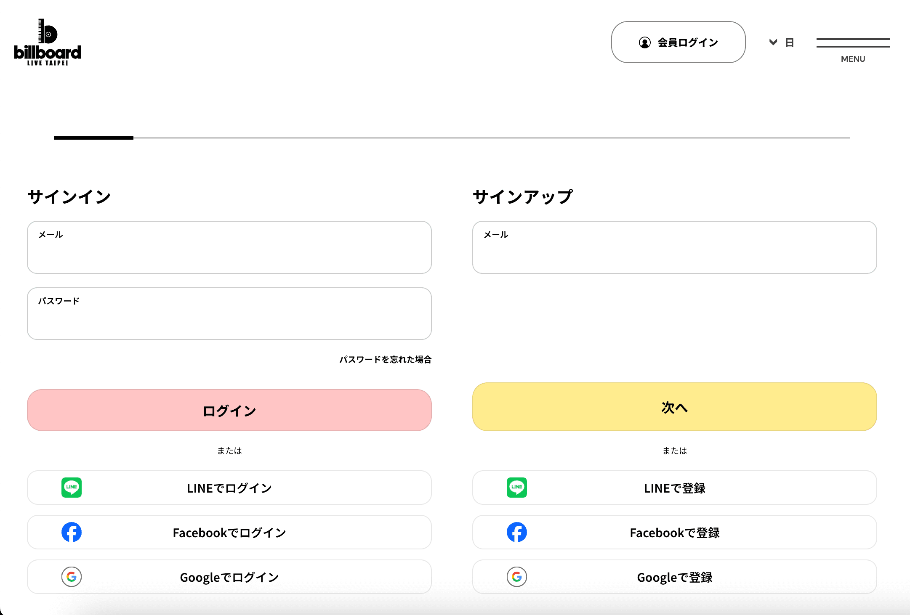Focus the パスワード input field
Viewport: 910px width, 615px height.
pyautogui.click(x=229, y=319)
